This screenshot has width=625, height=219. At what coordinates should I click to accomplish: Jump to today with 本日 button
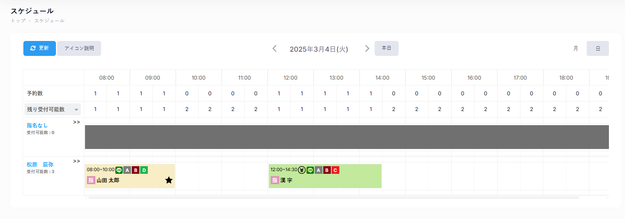click(386, 49)
